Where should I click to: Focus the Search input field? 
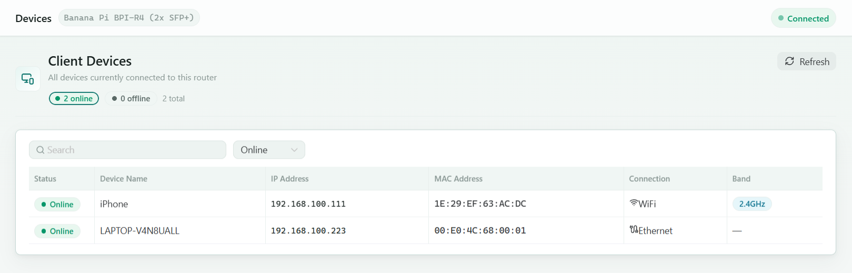(127, 150)
